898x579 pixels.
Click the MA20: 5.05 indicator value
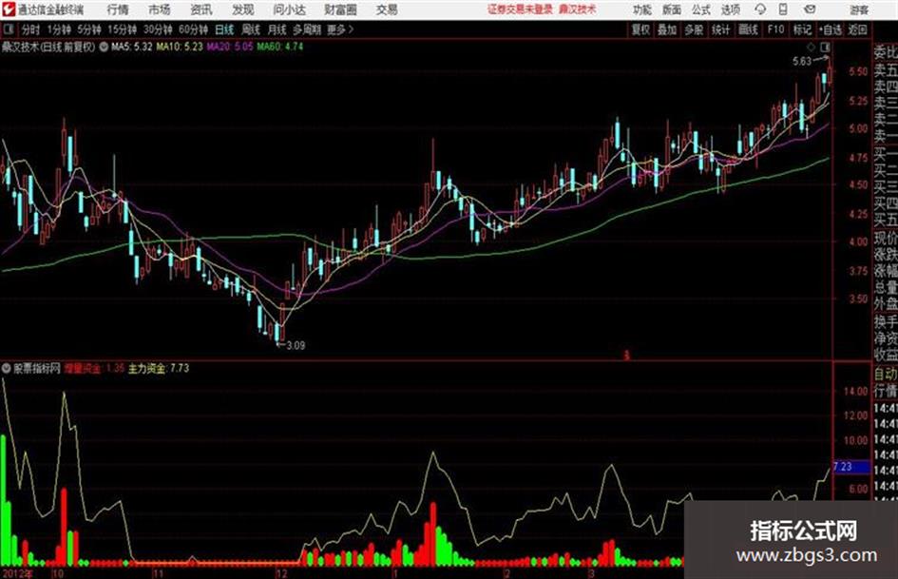(x=230, y=47)
